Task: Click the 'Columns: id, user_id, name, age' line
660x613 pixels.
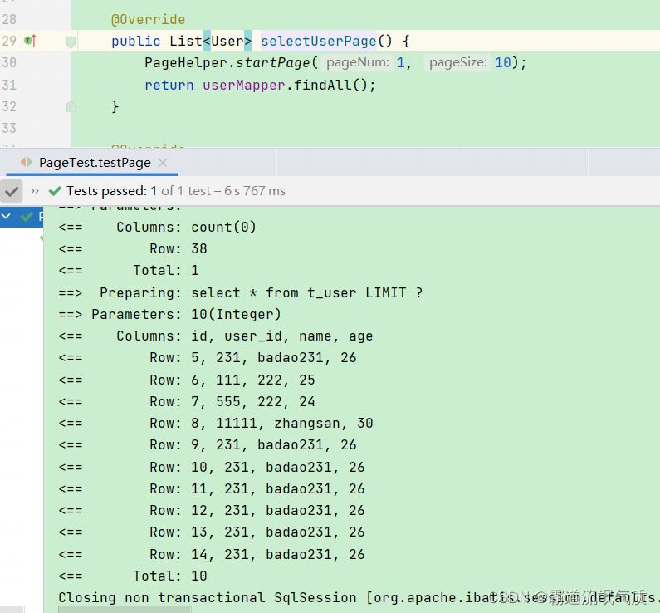Action: [x=216, y=336]
